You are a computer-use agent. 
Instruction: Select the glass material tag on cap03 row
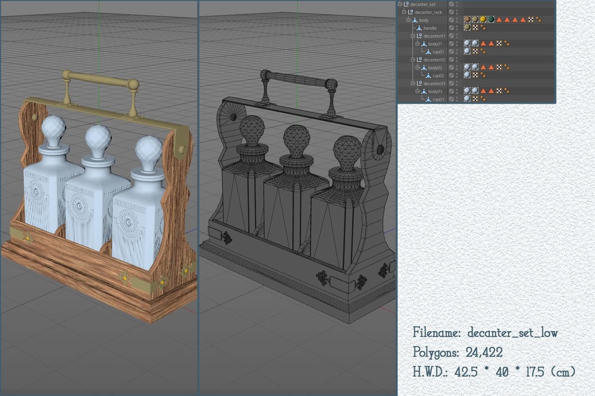point(467,99)
